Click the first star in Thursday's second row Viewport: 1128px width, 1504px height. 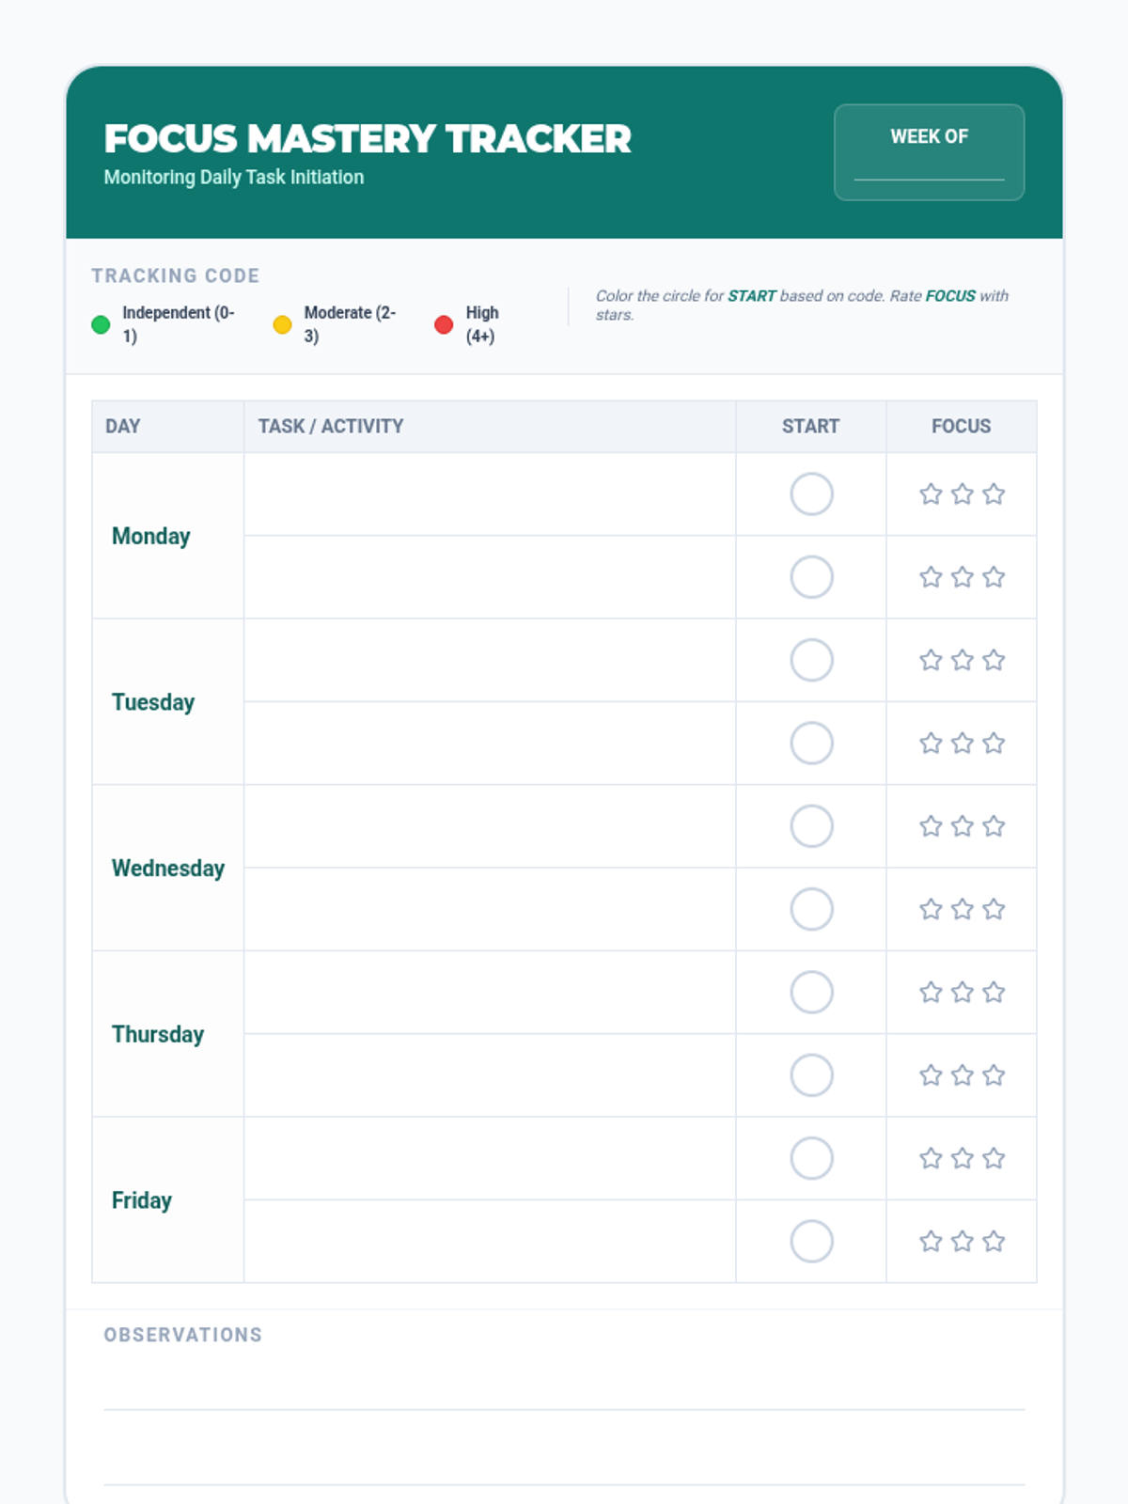point(931,1075)
